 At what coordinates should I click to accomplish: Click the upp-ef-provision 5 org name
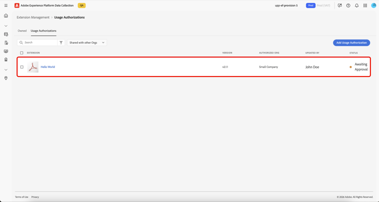click(x=286, y=6)
